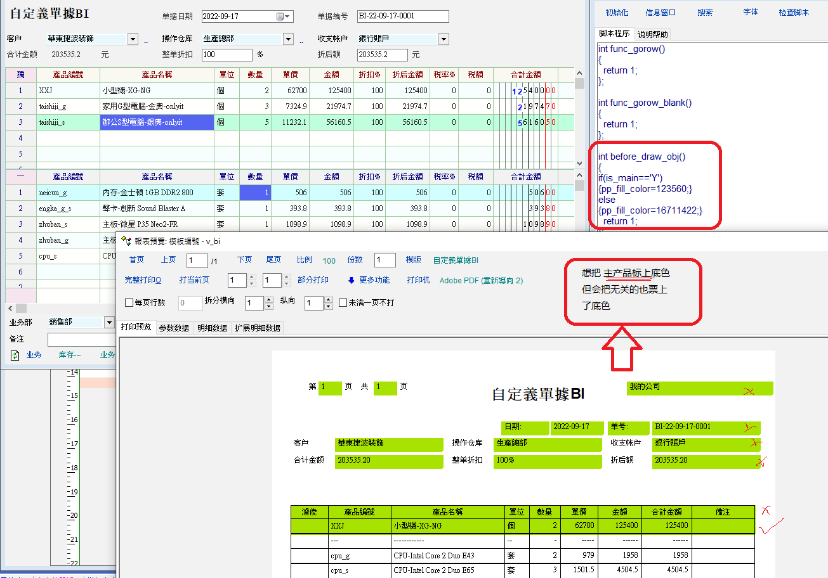Open the 操作仓库 dropdown list
Screen dimensions: 828x578
[288, 39]
